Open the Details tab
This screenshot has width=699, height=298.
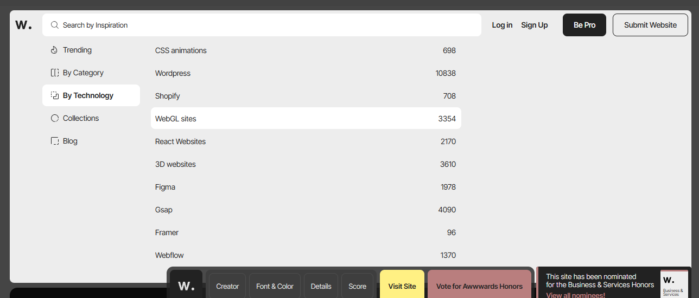point(321,286)
